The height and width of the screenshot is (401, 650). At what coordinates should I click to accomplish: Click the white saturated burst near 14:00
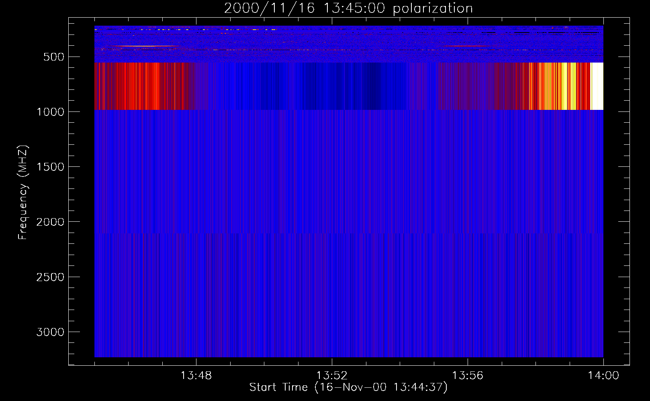click(x=597, y=86)
